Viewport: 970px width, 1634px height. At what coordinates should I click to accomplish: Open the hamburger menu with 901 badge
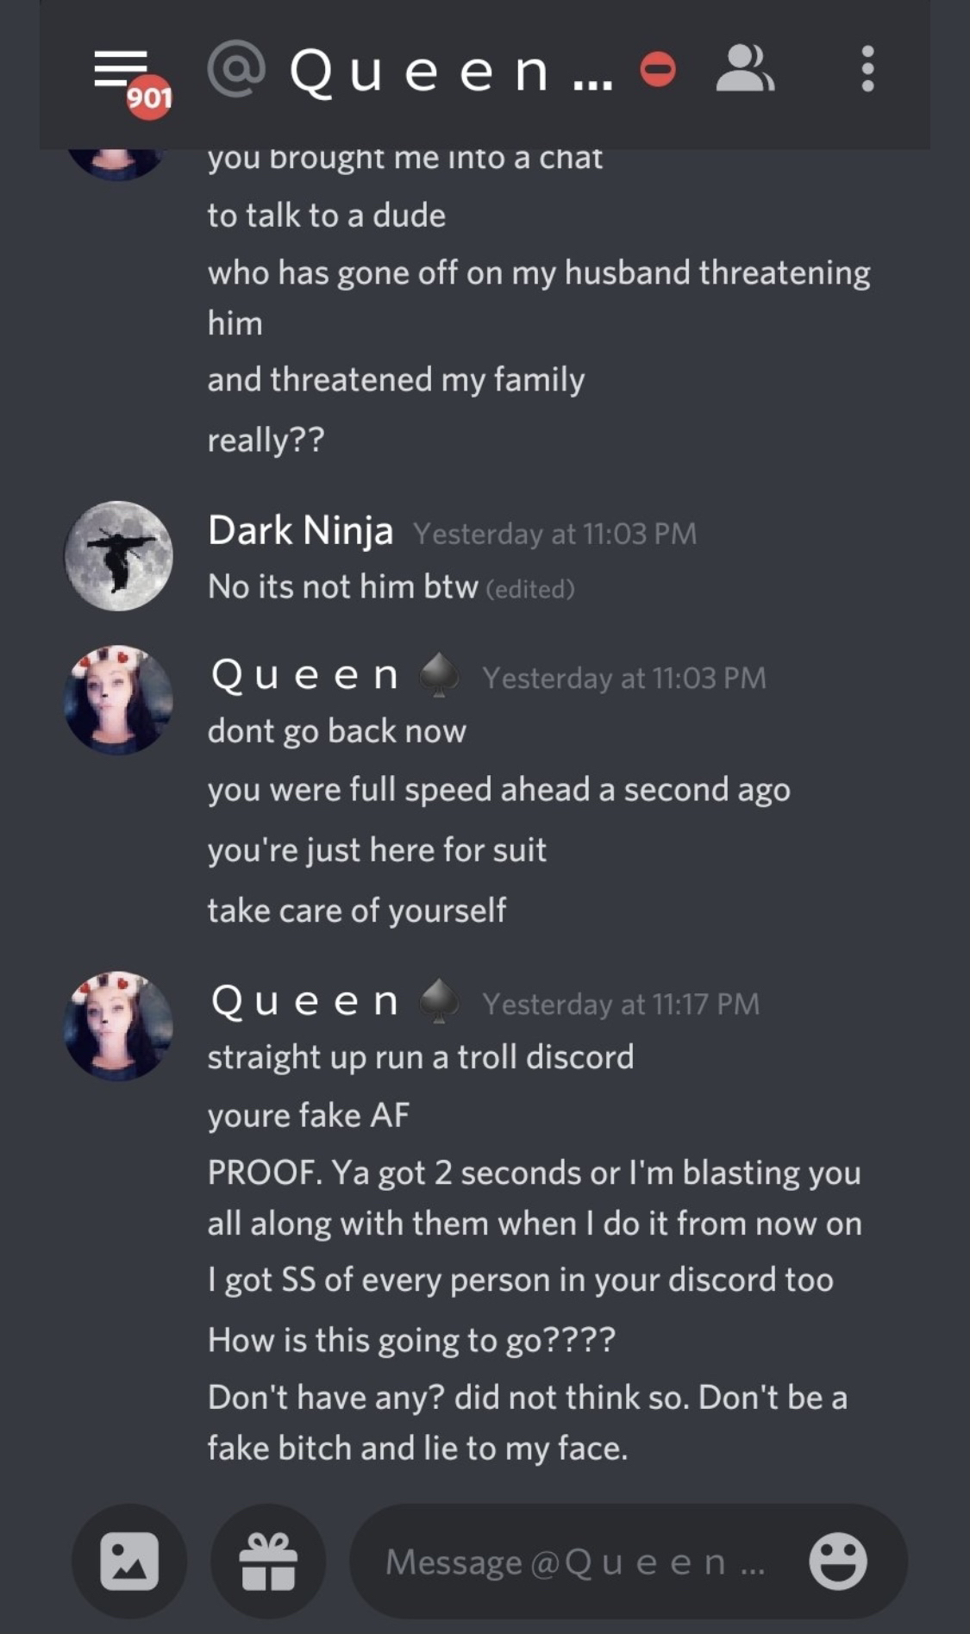pos(123,71)
